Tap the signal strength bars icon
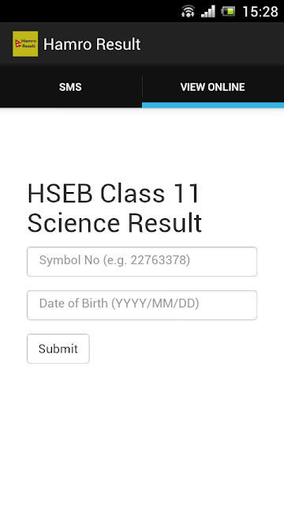Image resolution: width=284 pixels, height=506 pixels. [x=208, y=11]
